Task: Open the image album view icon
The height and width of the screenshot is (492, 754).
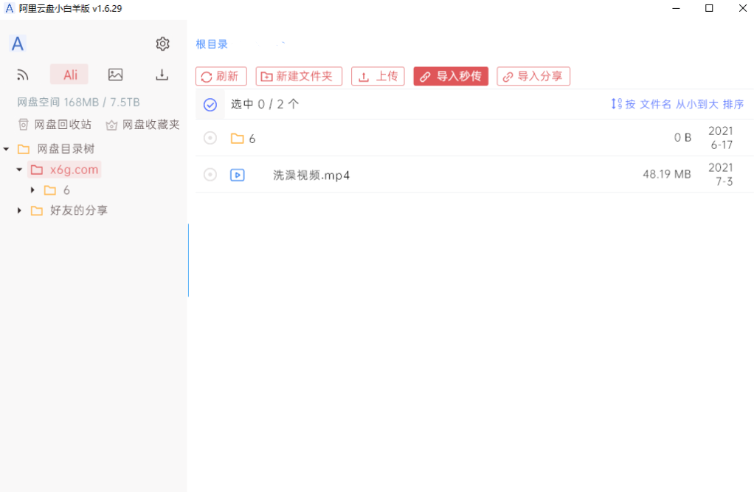Action: click(x=115, y=74)
